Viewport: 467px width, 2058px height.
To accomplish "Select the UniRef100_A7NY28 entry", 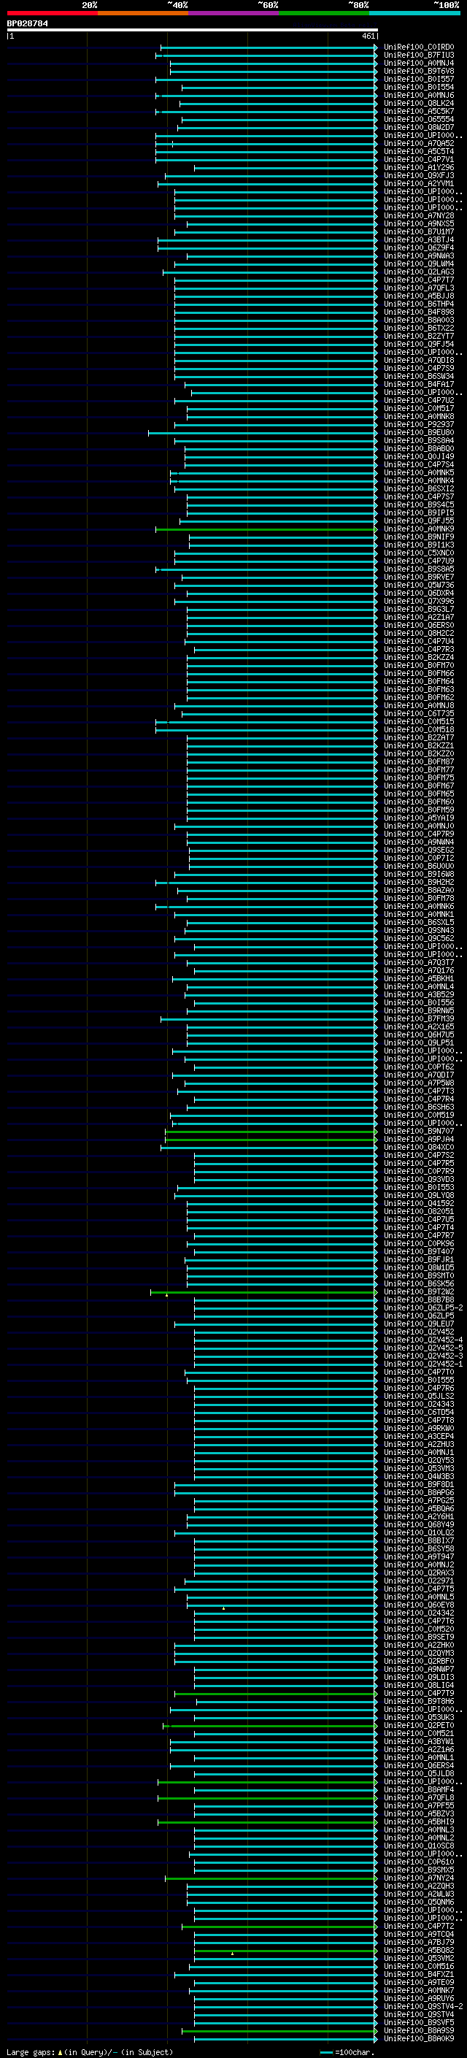I will pyautogui.click(x=419, y=215).
